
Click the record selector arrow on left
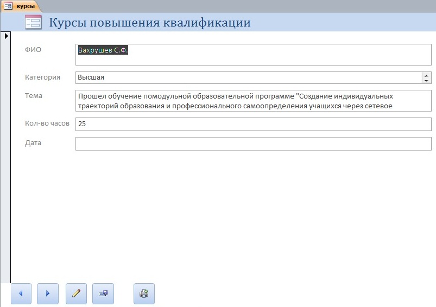pos(6,36)
